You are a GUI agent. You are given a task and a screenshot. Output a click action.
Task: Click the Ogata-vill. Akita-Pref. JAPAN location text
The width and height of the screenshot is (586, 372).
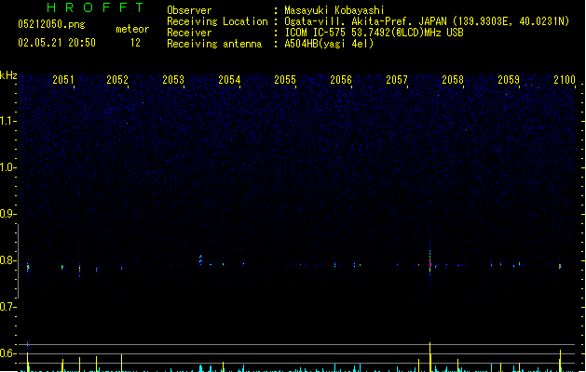(427, 21)
